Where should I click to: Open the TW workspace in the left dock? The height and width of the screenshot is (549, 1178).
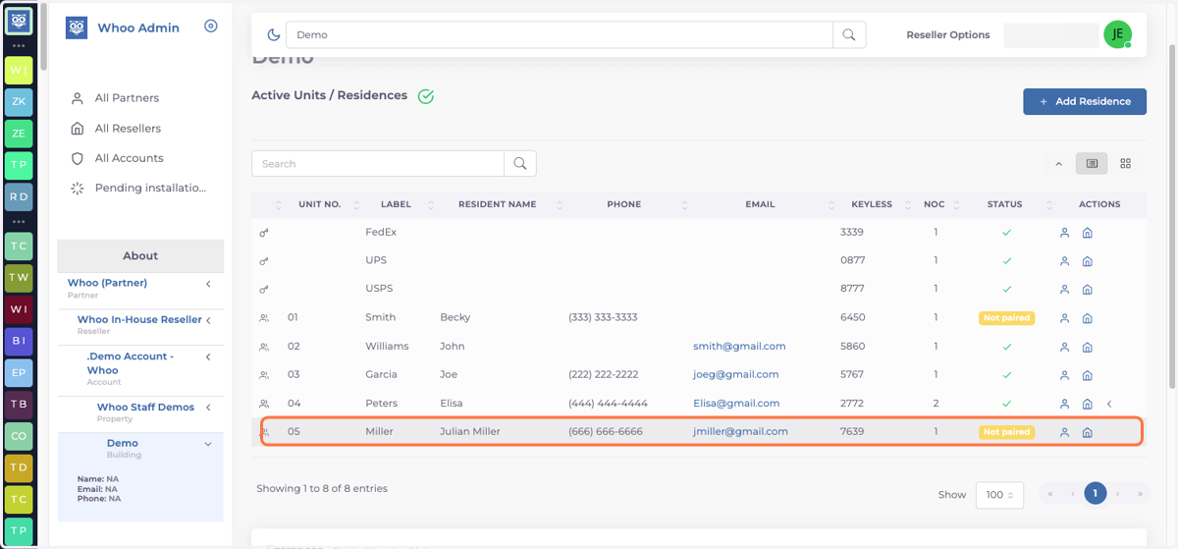[19, 277]
